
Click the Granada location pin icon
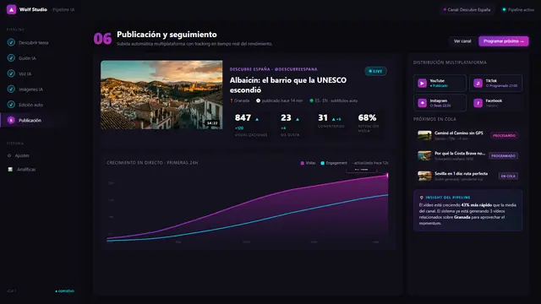(x=232, y=100)
